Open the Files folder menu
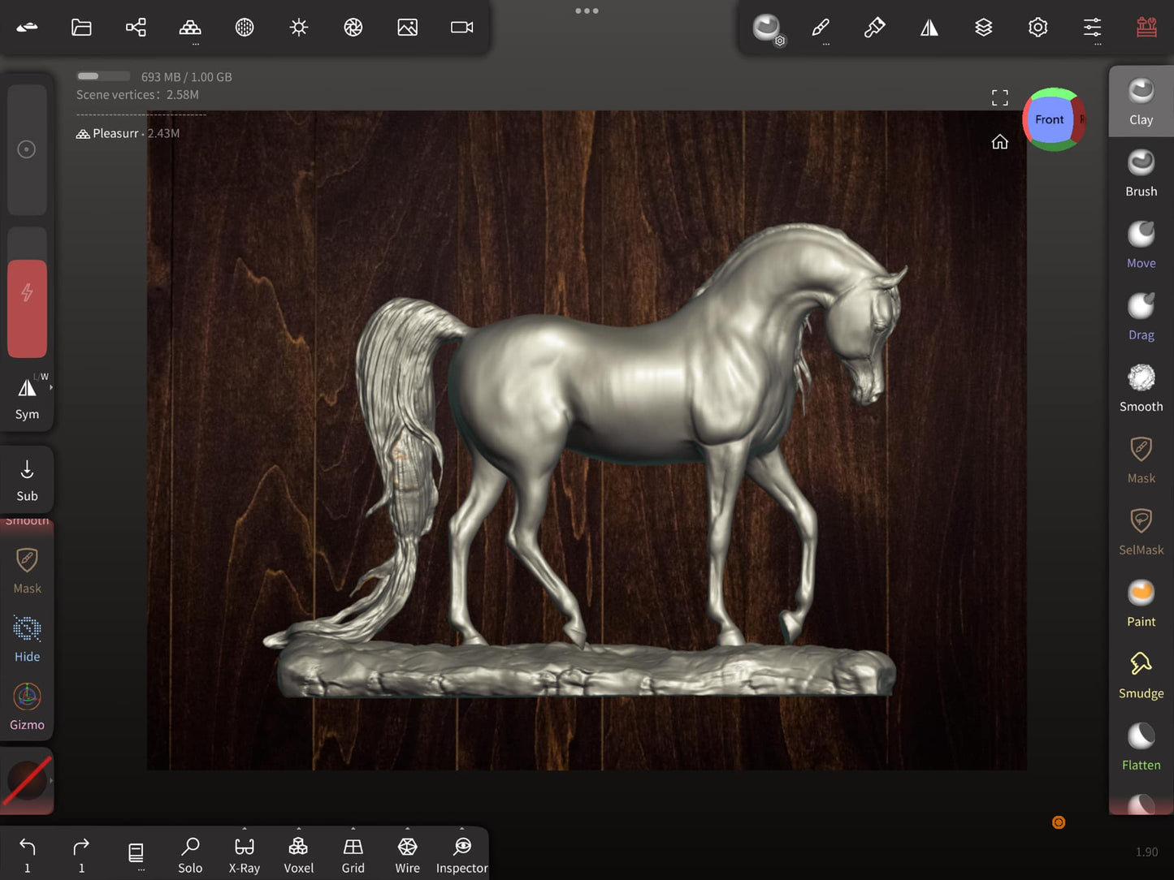Viewport: 1174px width, 880px height. 81,28
